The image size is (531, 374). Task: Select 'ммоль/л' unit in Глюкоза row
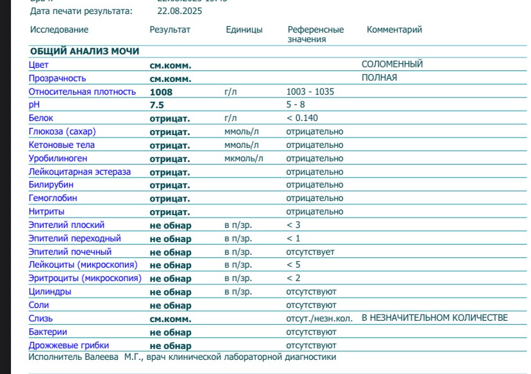click(242, 131)
